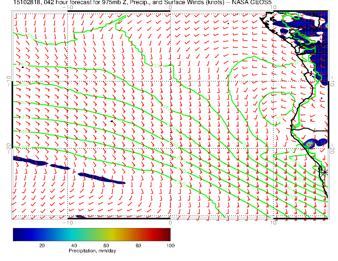
Task: Click the "-10" longitude label on the bottom axis
Action: [x=68, y=223]
